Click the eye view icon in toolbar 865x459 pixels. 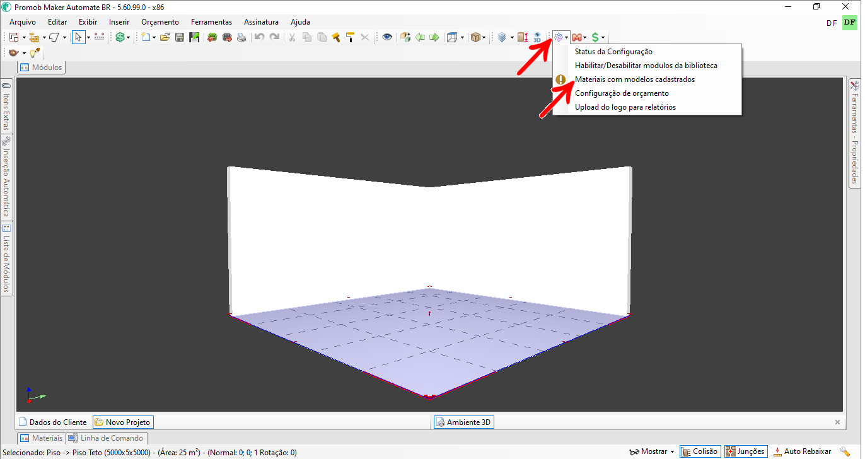[387, 37]
